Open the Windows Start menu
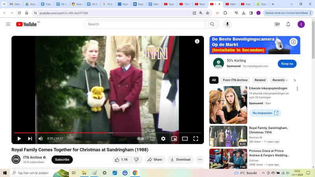315x177 pixels. coord(5,173)
